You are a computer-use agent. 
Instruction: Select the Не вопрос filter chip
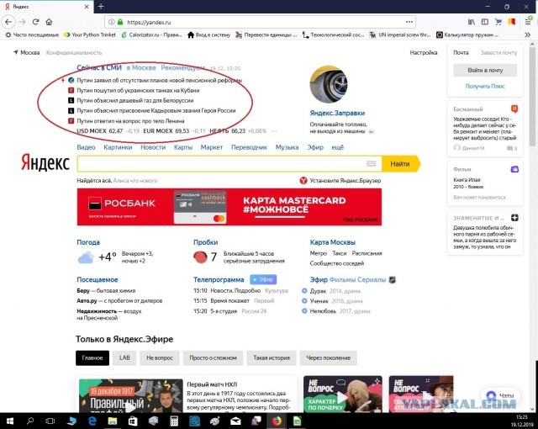click(x=160, y=357)
